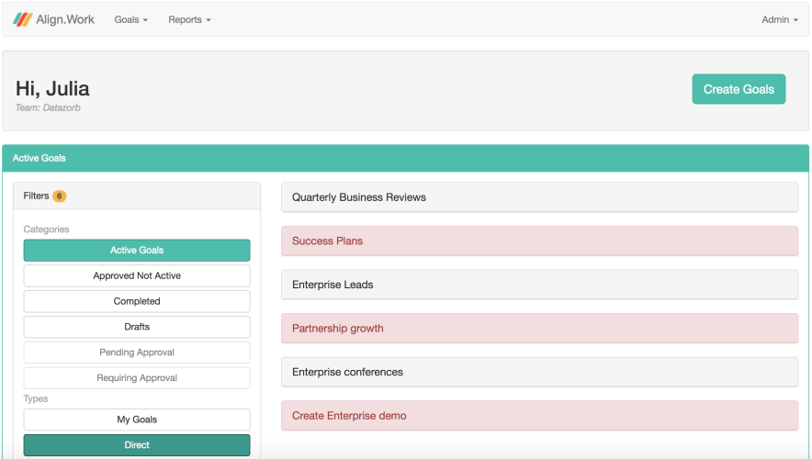The image size is (812, 459).
Task: Expand the Enterprise Leads goal
Action: click(539, 285)
